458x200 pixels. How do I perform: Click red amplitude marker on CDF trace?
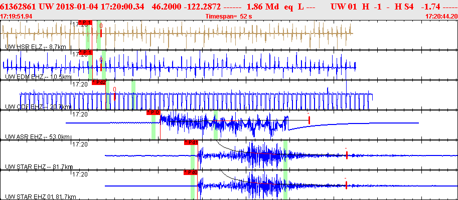[x=114, y=95]
